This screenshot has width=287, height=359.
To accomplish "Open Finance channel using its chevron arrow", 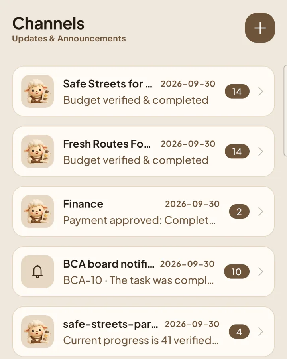I will pyautogui.click(x=261, y=211).
